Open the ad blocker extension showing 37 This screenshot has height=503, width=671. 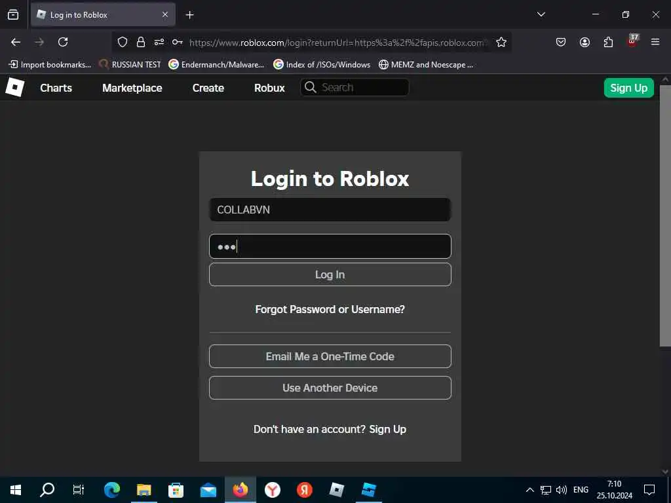point(632,41)
